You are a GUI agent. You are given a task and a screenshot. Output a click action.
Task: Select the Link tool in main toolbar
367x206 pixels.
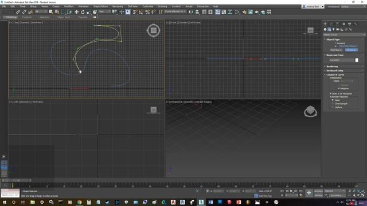coord(18,11)
